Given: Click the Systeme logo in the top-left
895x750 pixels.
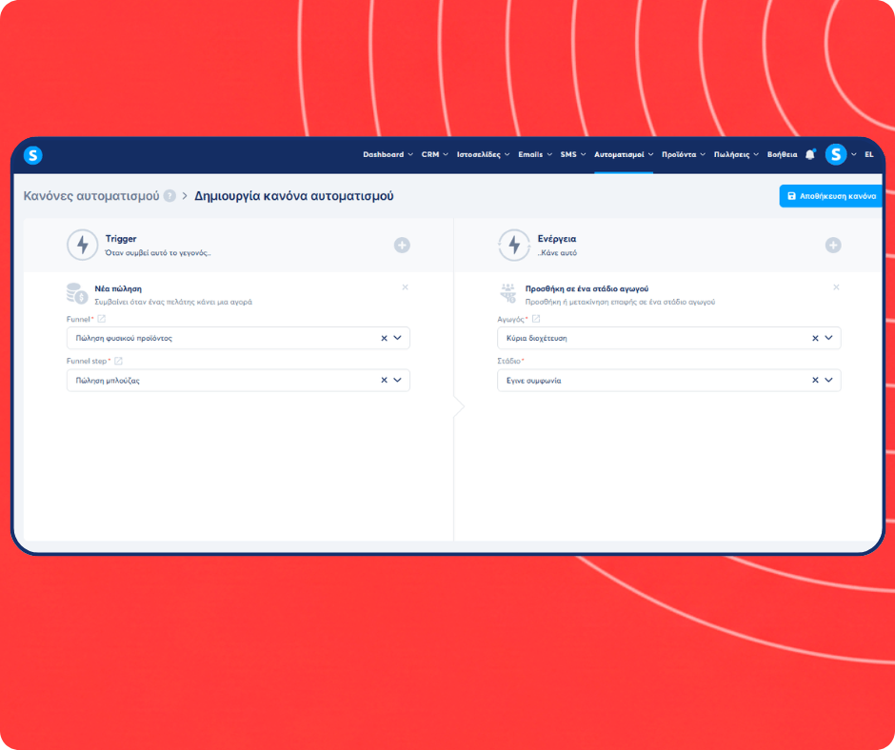Looking at the screenshot, I should (33, 155).
